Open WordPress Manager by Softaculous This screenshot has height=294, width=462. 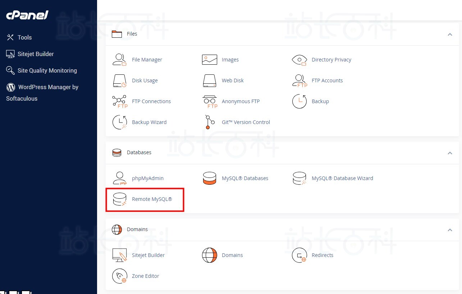click(x=42, y=93)
